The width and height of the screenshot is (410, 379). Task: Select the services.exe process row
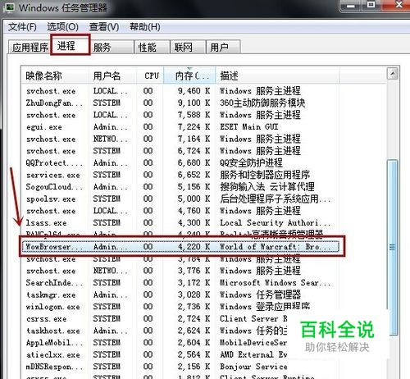(180, 175)
